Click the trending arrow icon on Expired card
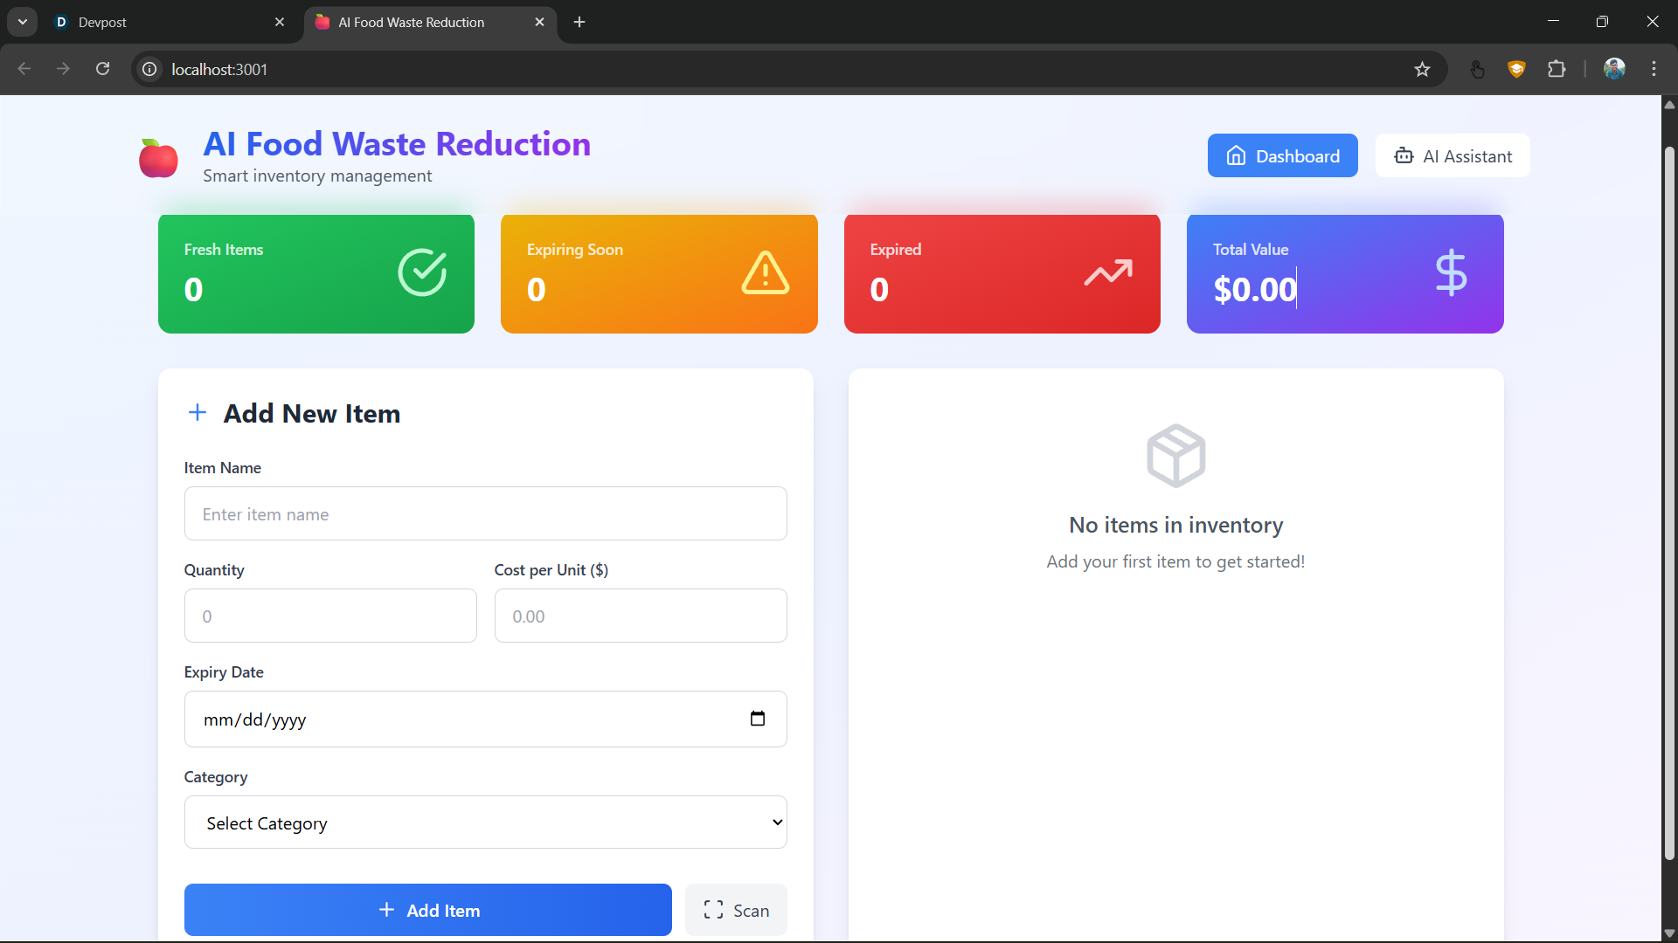Viewport: 1678px width, 943px height. tap(1108, 272)
